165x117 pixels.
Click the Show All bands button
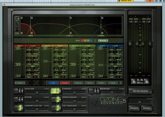click(x=103, y=41)
